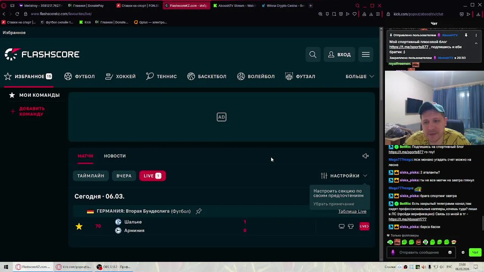Select БАСКЕТБОЛ sport category

pyautogui.click(x=206, y=76)
